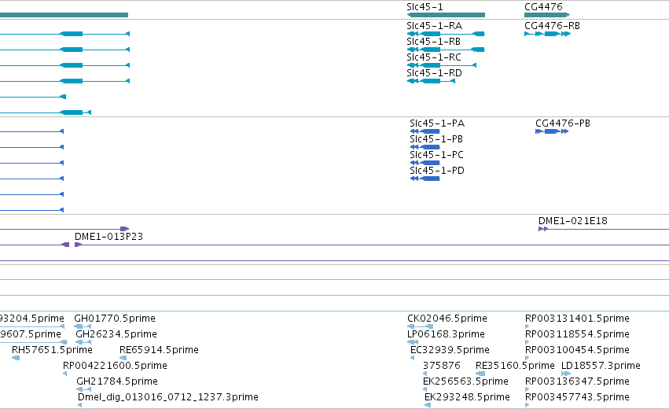Click the CG4476 gene label

pos(543,7)
